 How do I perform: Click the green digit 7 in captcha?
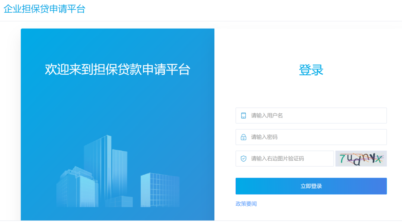[342, 158]
